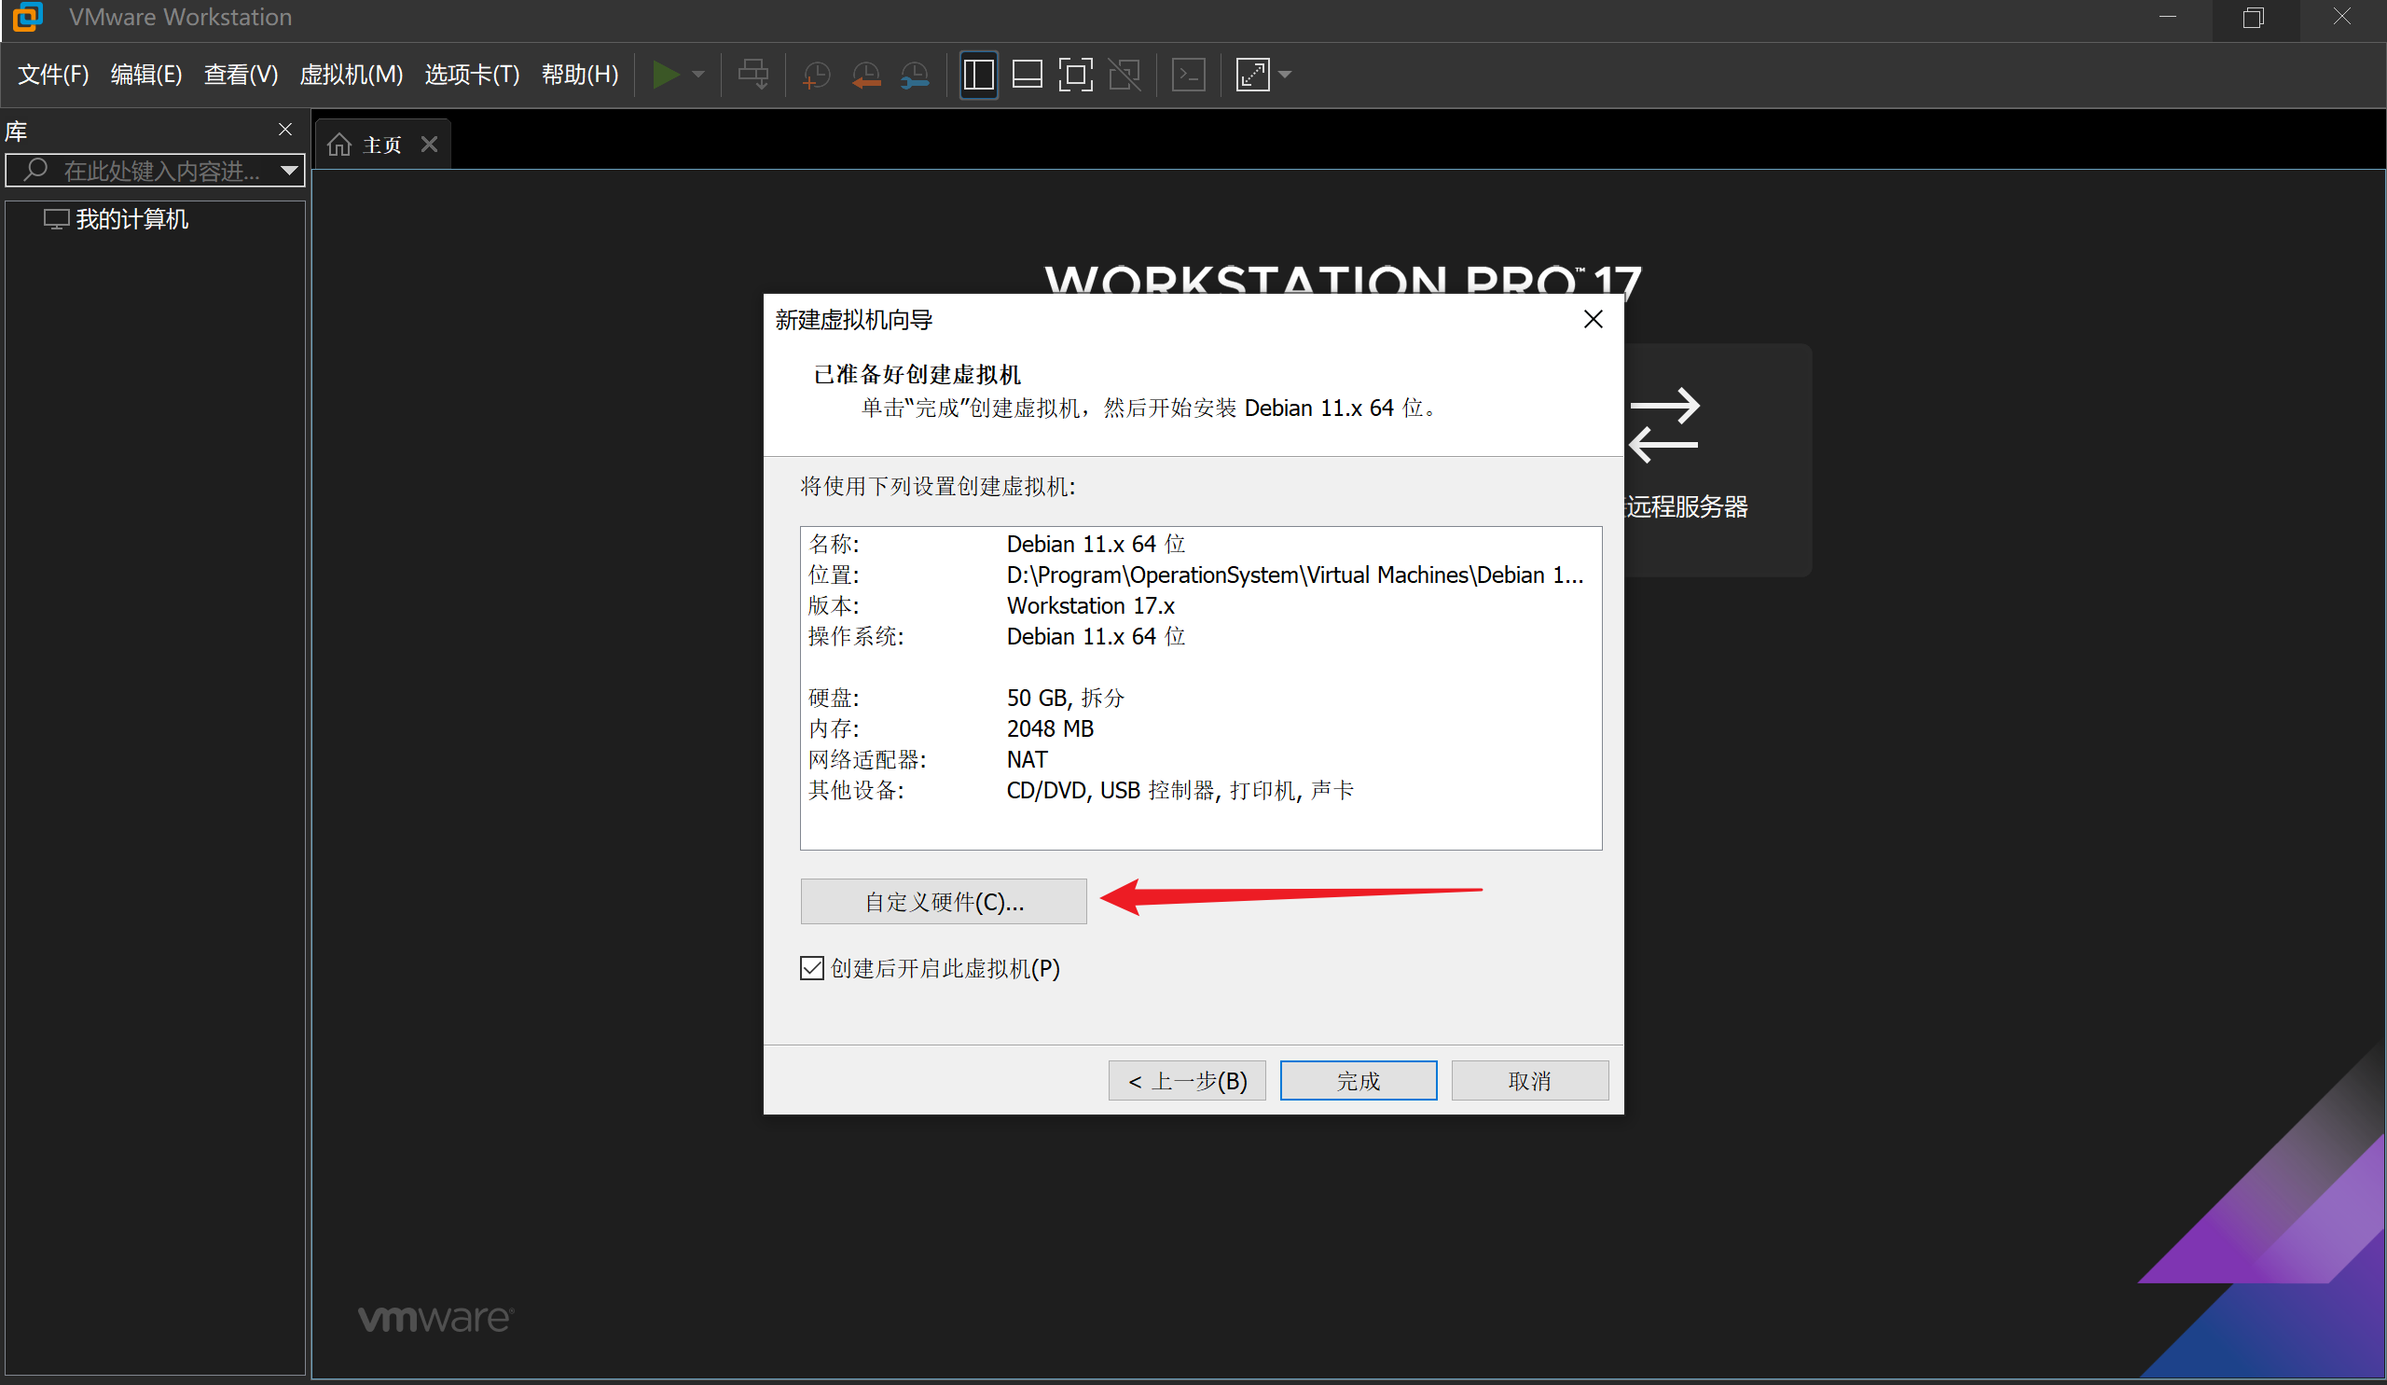
Task: Toggle the thumbnail bar view icon
Action: (1028, 74)
